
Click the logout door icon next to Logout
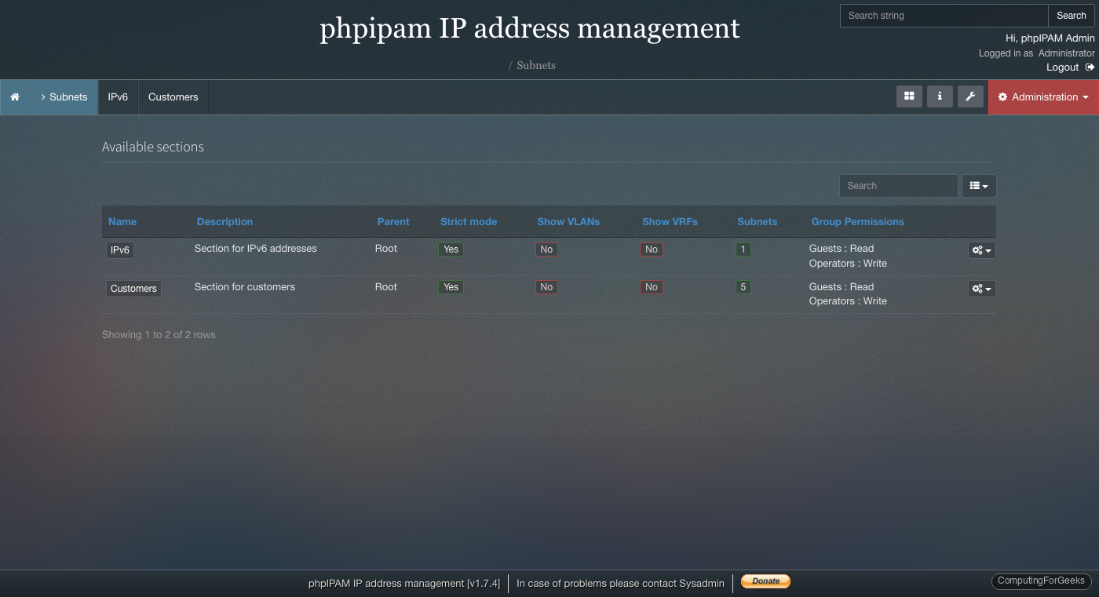[1090, 67]
